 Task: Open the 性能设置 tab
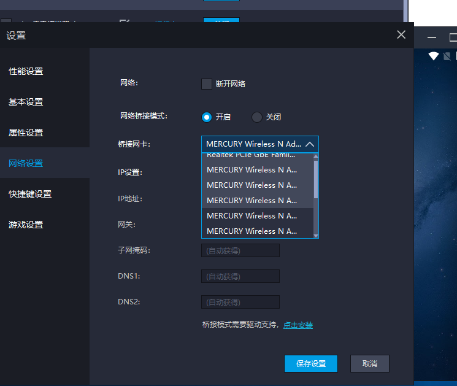pyautogui.click(x=26, y=71)
